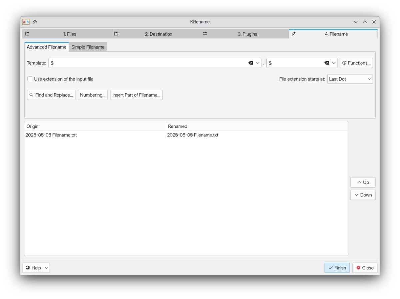This screenshot has width=400, height=299.
Task: Click the KRename app icon in title bar
Action: (26, 22)
